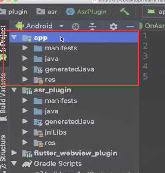Select the app module row

tap(74, 38)
